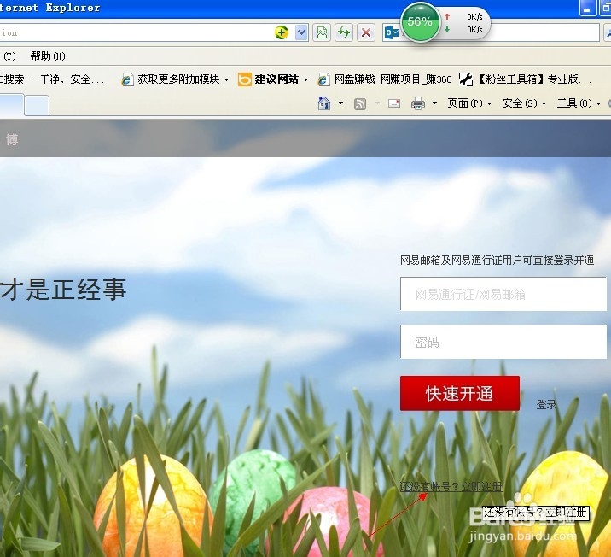Open 粉丝工具箱 专业版 favorites link

click(534, 79)
